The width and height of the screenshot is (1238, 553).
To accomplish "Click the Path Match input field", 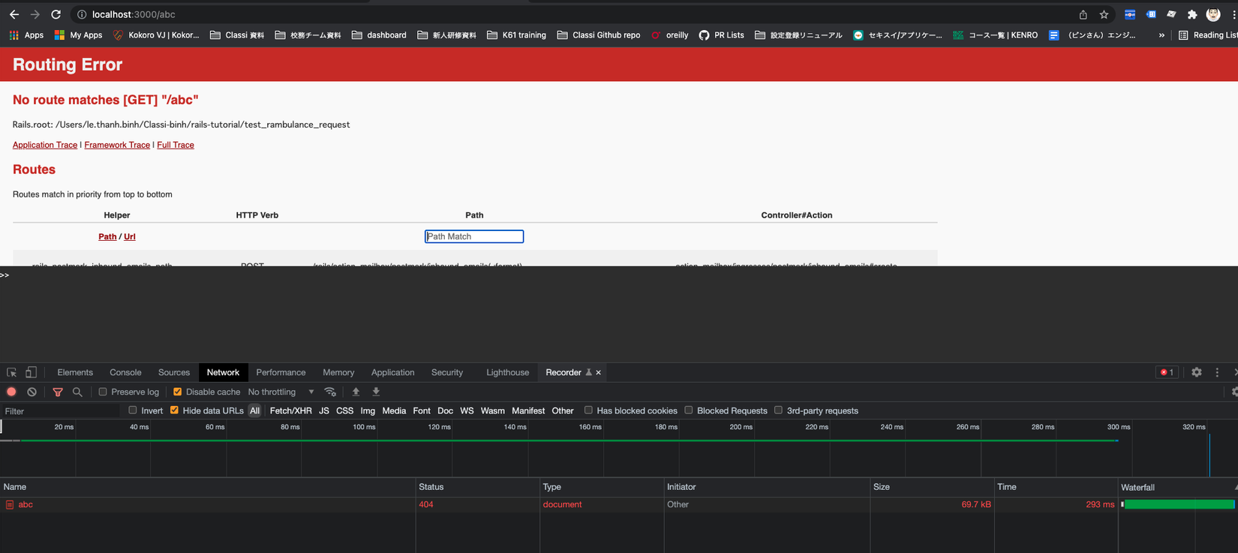I will 474,236.
